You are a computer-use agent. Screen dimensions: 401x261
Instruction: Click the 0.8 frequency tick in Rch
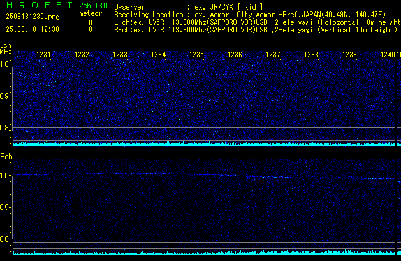click(5, 239)
